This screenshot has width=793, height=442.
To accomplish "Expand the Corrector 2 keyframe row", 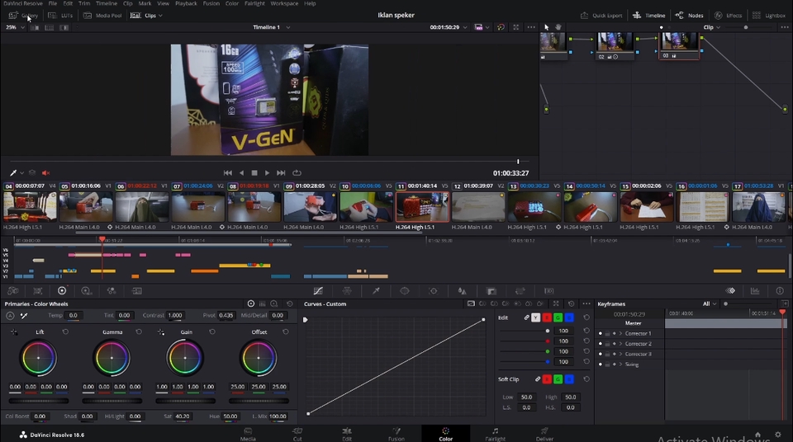I will coord(620,344).
